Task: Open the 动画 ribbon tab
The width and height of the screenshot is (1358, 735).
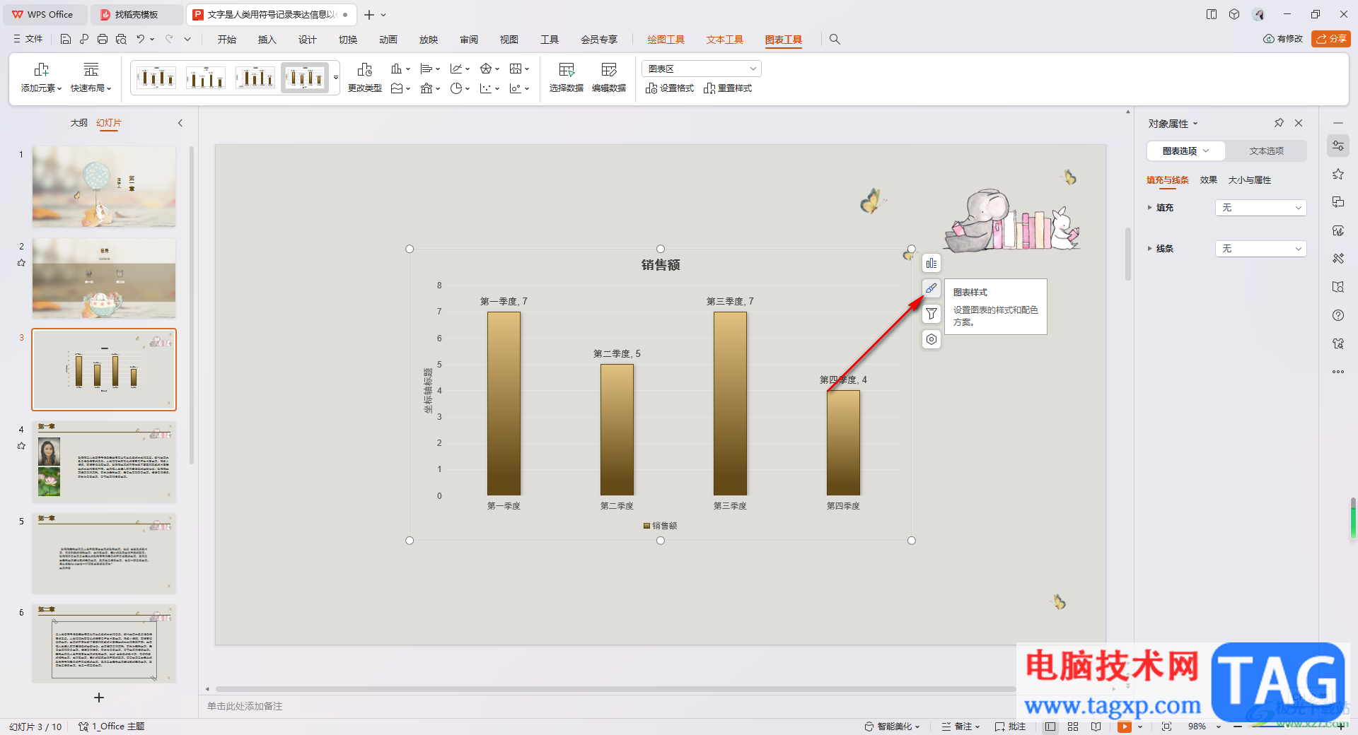Action: [388, 40]
